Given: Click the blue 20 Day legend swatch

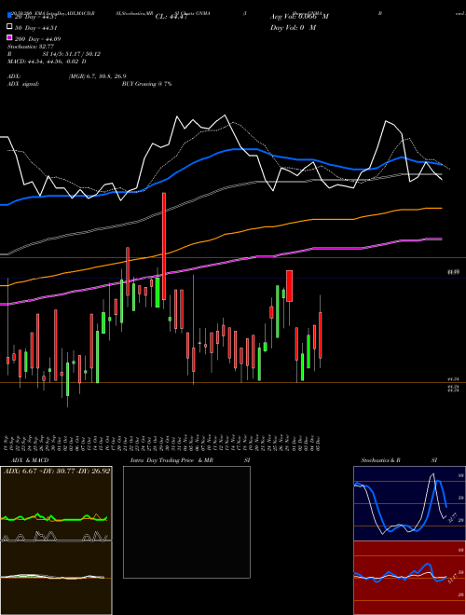Looking at the screenshot, I should (x=9, y=15).
